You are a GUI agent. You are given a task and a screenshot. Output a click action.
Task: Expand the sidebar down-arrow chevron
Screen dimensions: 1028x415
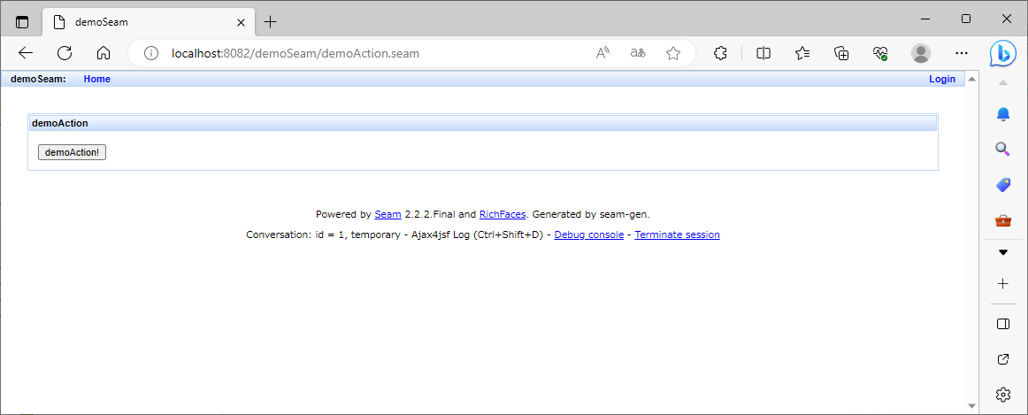point(1002,252)
